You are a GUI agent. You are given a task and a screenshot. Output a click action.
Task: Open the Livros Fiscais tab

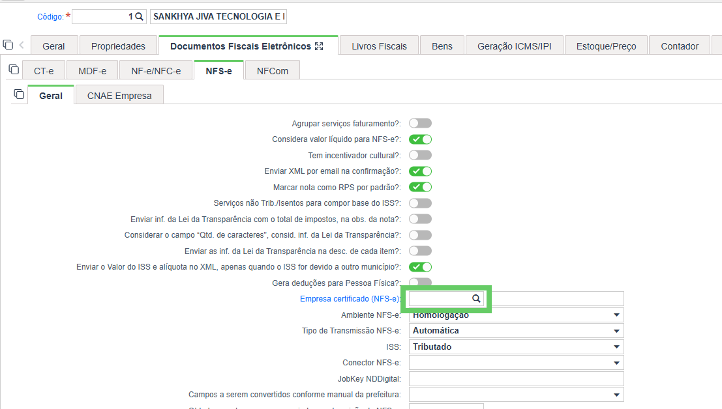379,46
